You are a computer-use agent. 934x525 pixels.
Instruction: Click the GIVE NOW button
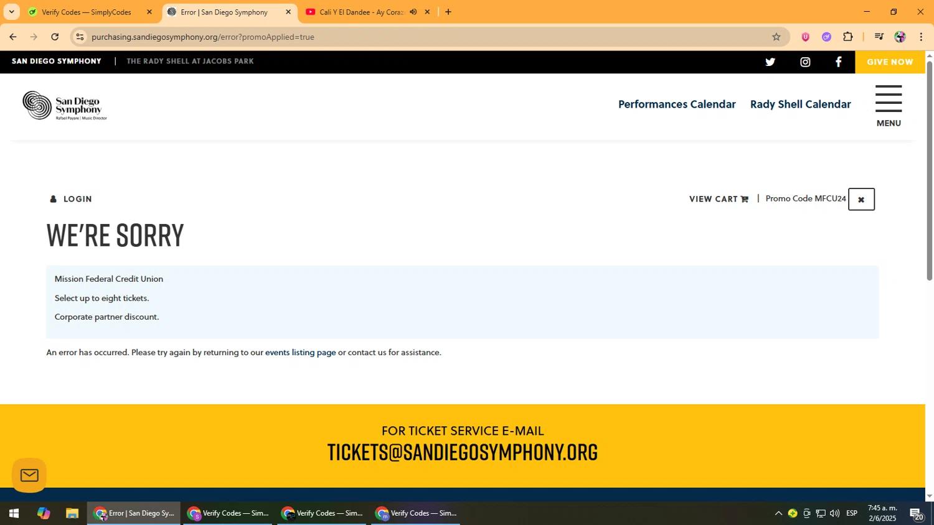coord(890,62)
